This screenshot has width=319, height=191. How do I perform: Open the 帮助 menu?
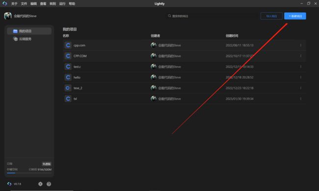(x=72, y=3)
